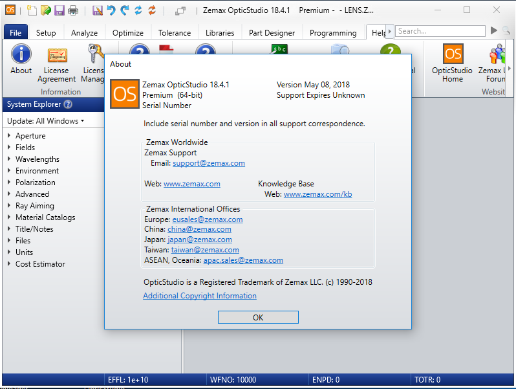516x389 pixels.
Task: Click the search magnifier icon
Action: 506,30
